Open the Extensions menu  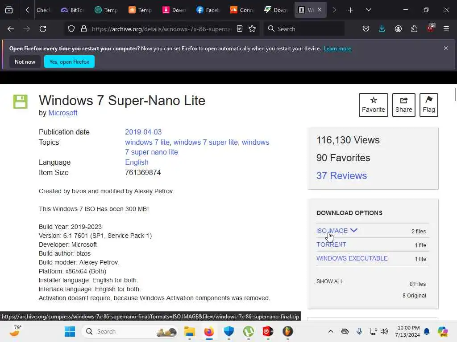click(414, 29)
